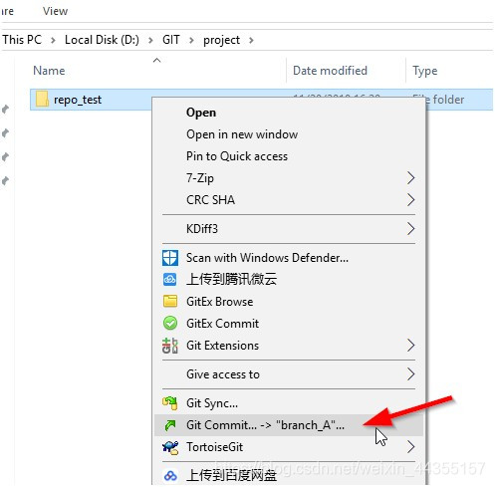Viewport: 495px width, 487px height.
Task: Click the Git Sync icon
Action: pos(170,402)
